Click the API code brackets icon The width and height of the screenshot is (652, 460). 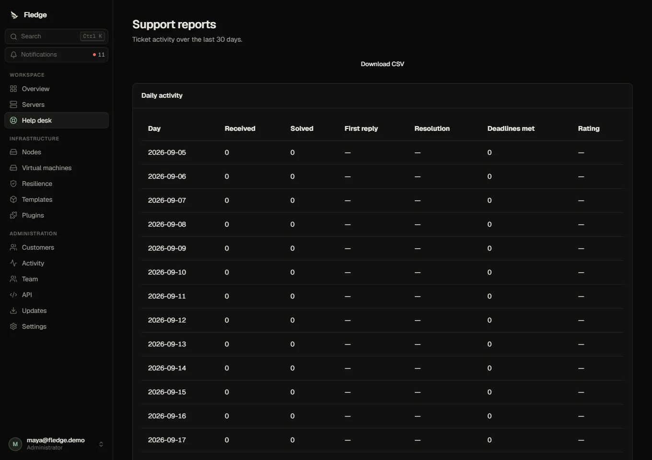pyautogui.click(x=13, y=295)
